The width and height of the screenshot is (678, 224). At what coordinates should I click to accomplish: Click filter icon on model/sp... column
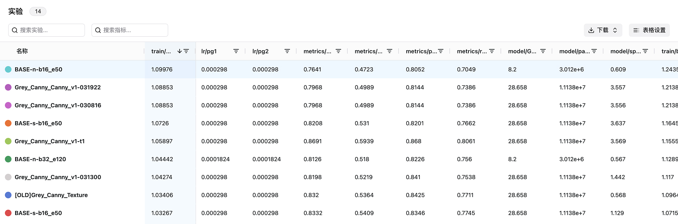click(x=645, y=51)
